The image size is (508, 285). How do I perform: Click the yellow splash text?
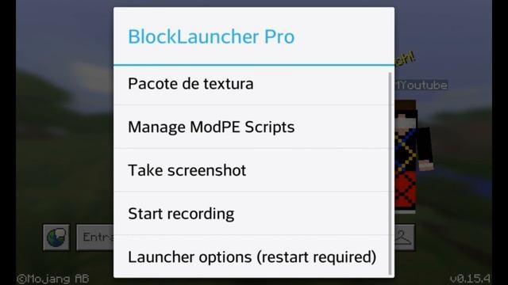(x=405, y=59)
